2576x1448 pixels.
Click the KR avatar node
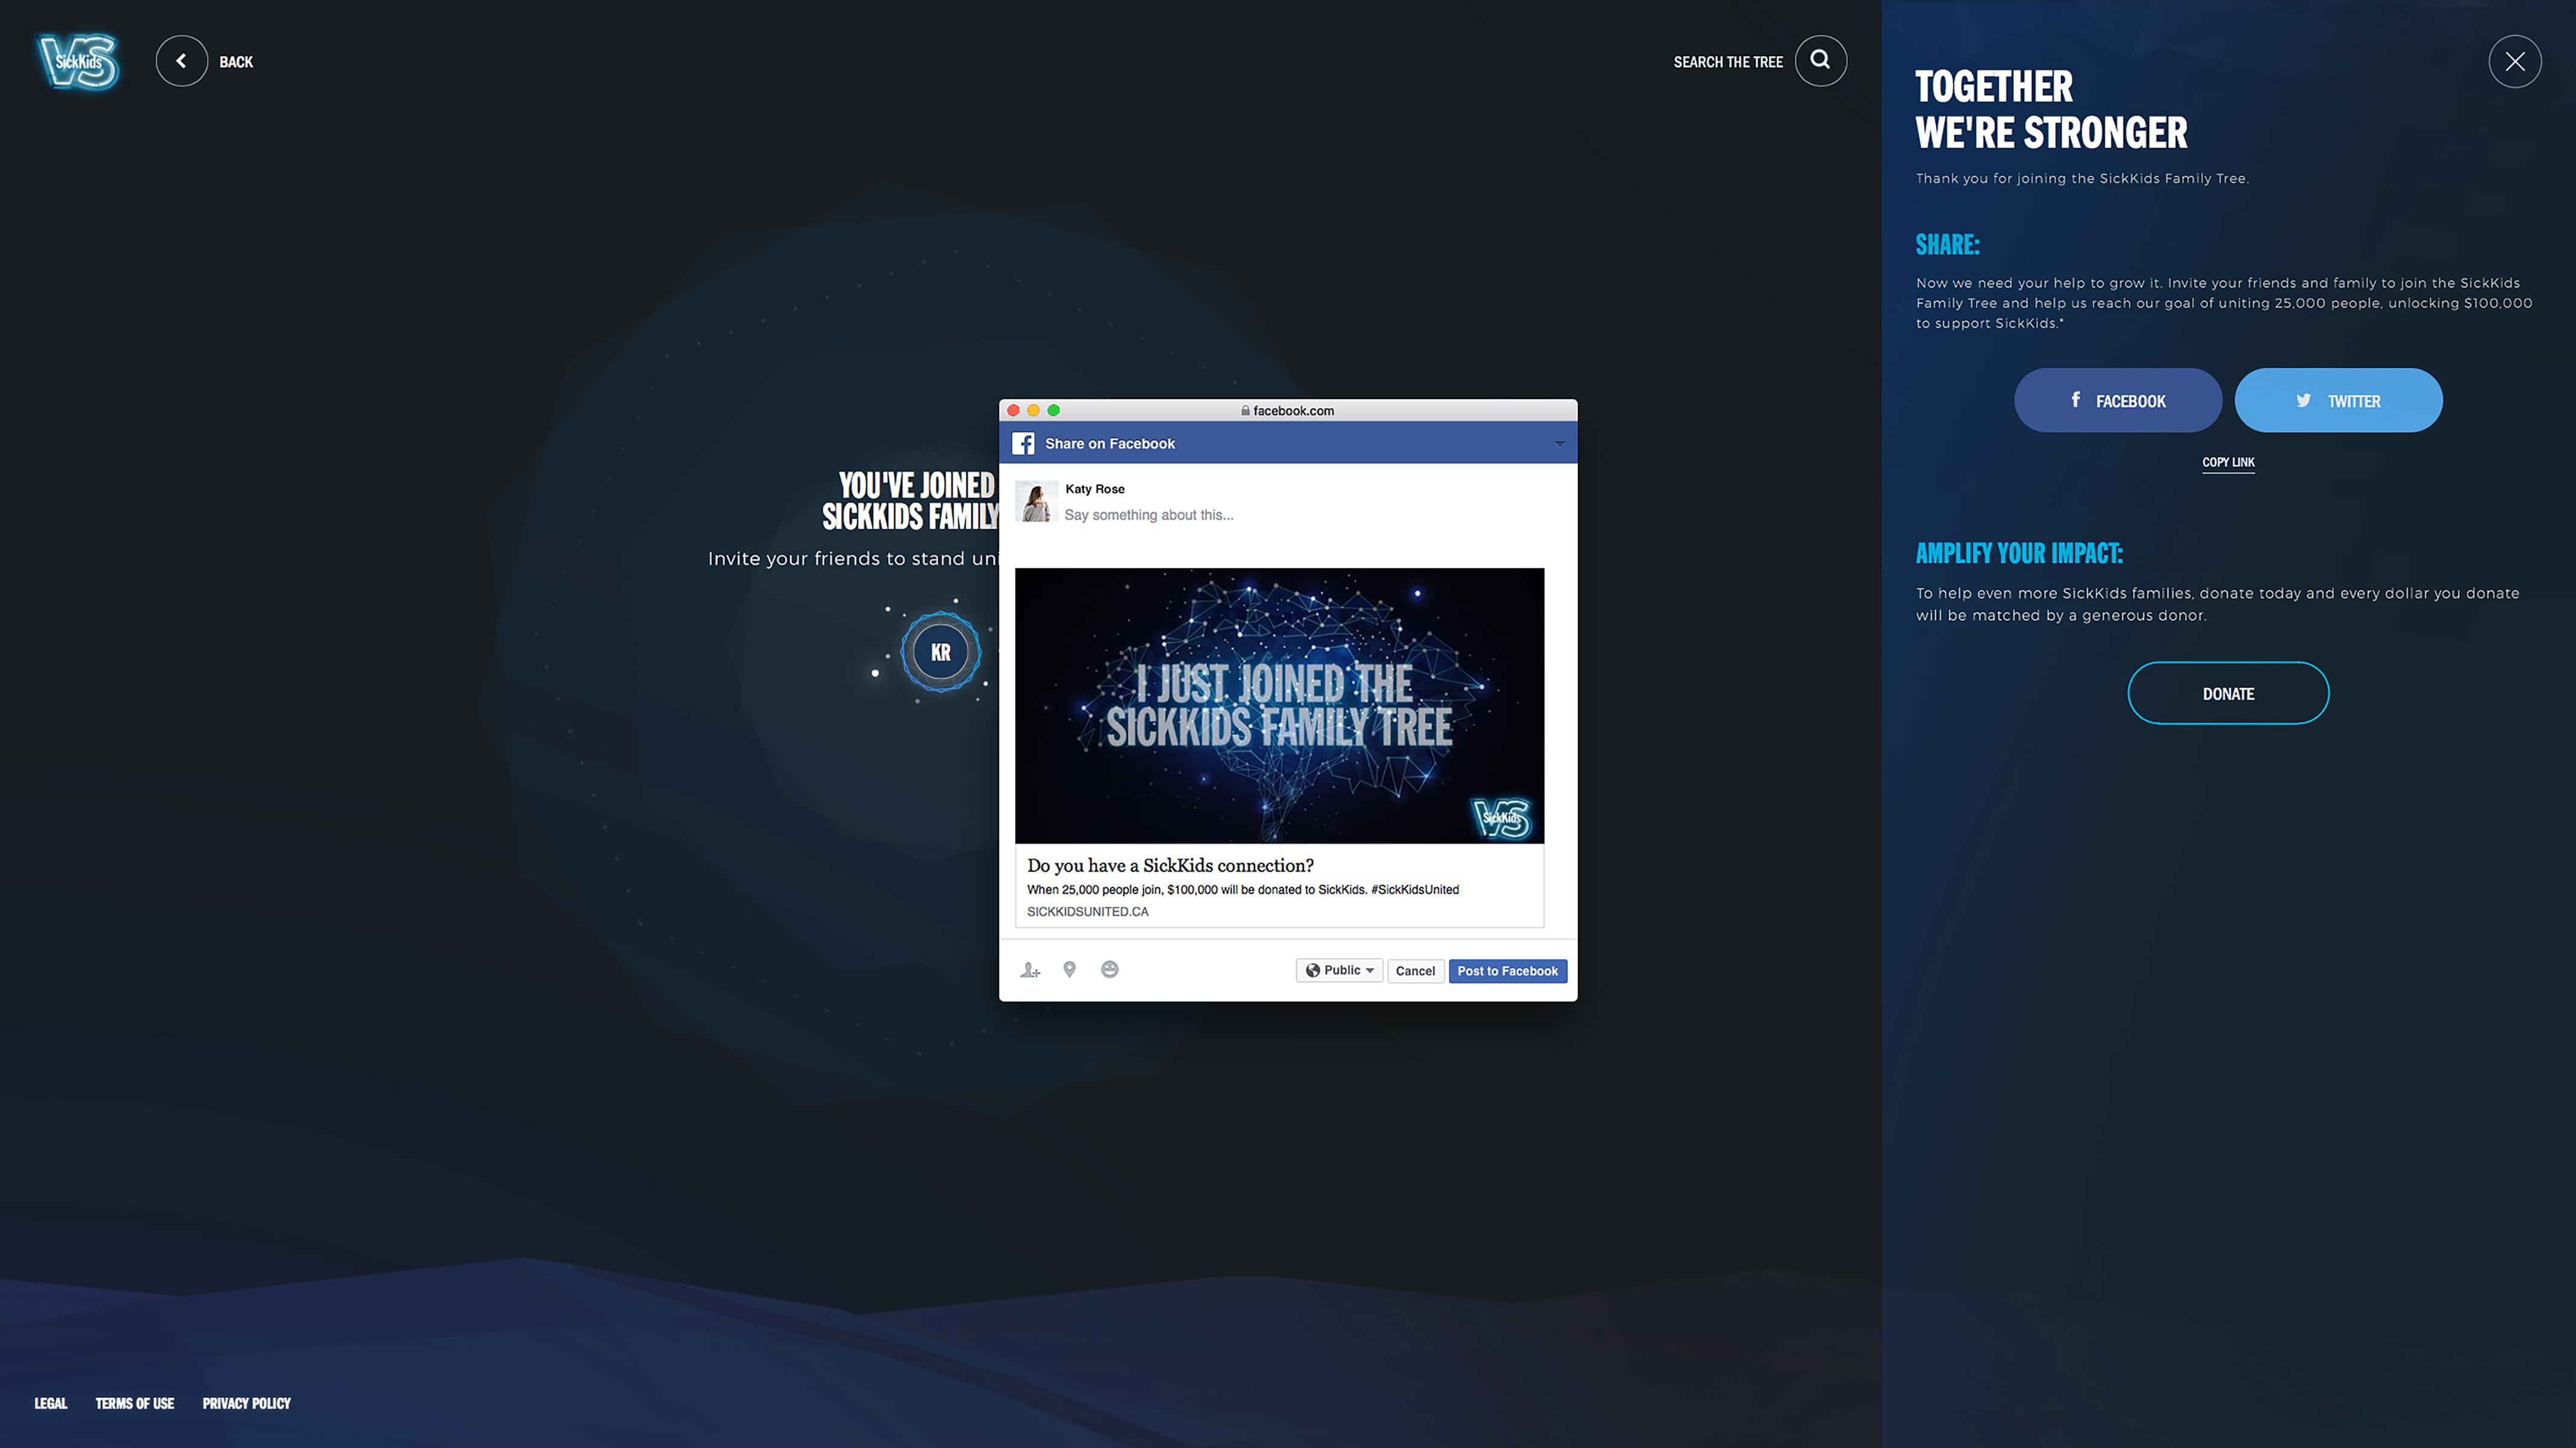coord(940,653)
